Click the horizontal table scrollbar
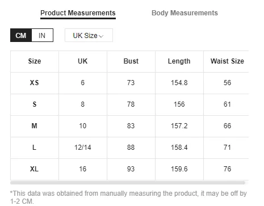The image size is (264, 206). [128, 183]
